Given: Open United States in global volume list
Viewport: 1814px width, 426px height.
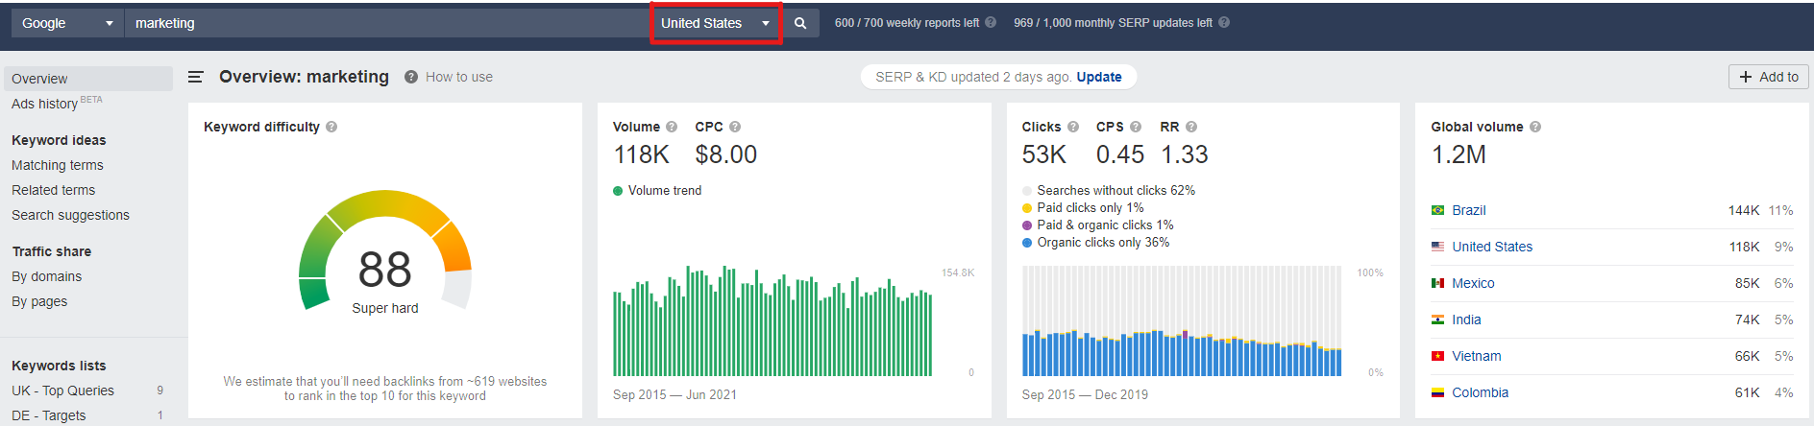Looking at the screenshot, I should pos(1492,247).
